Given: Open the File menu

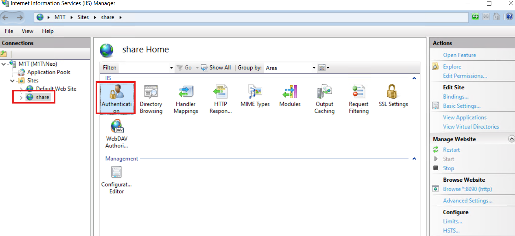Looking at the screenshot, I should click(x=9, y=31).
